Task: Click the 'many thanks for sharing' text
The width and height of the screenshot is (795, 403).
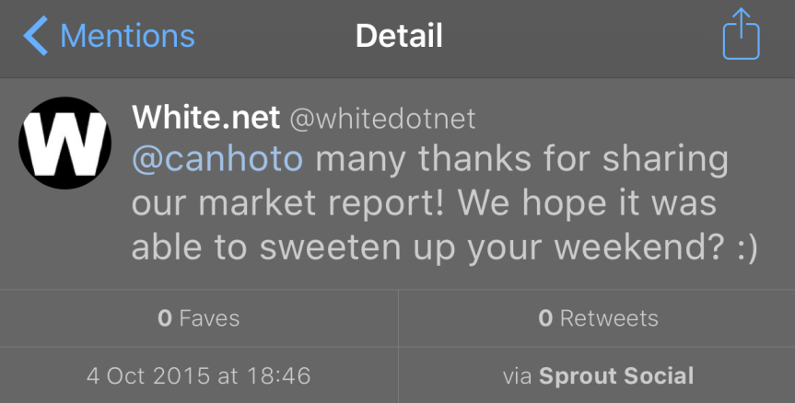Action: pos(522,158)
